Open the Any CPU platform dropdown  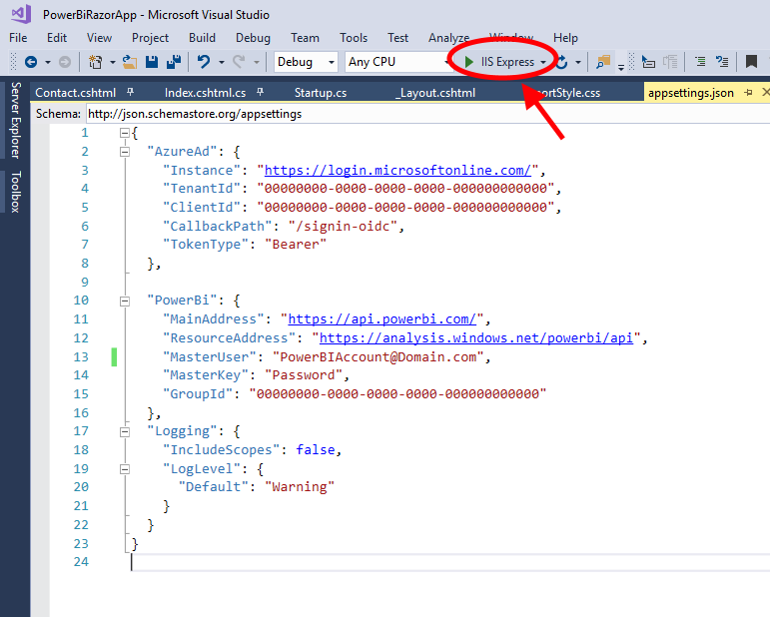coord(398,62)
